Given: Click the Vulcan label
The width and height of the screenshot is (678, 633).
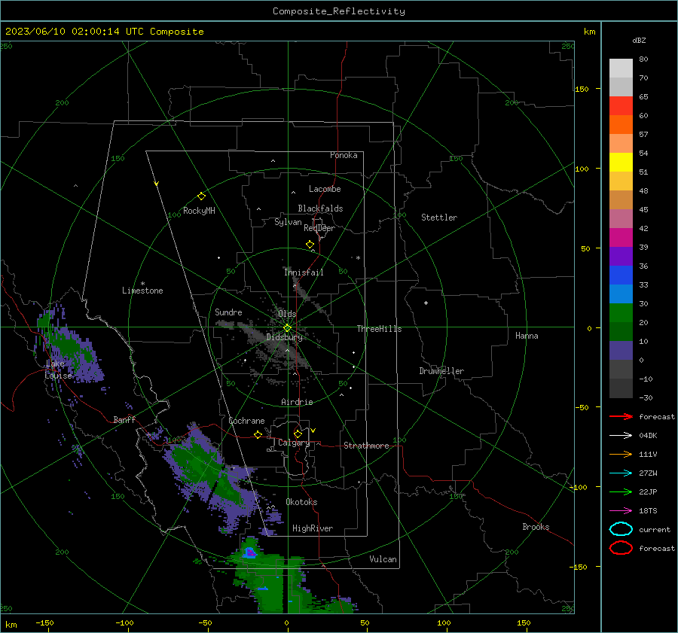Looking at the screenshot, I should [383, 559].
